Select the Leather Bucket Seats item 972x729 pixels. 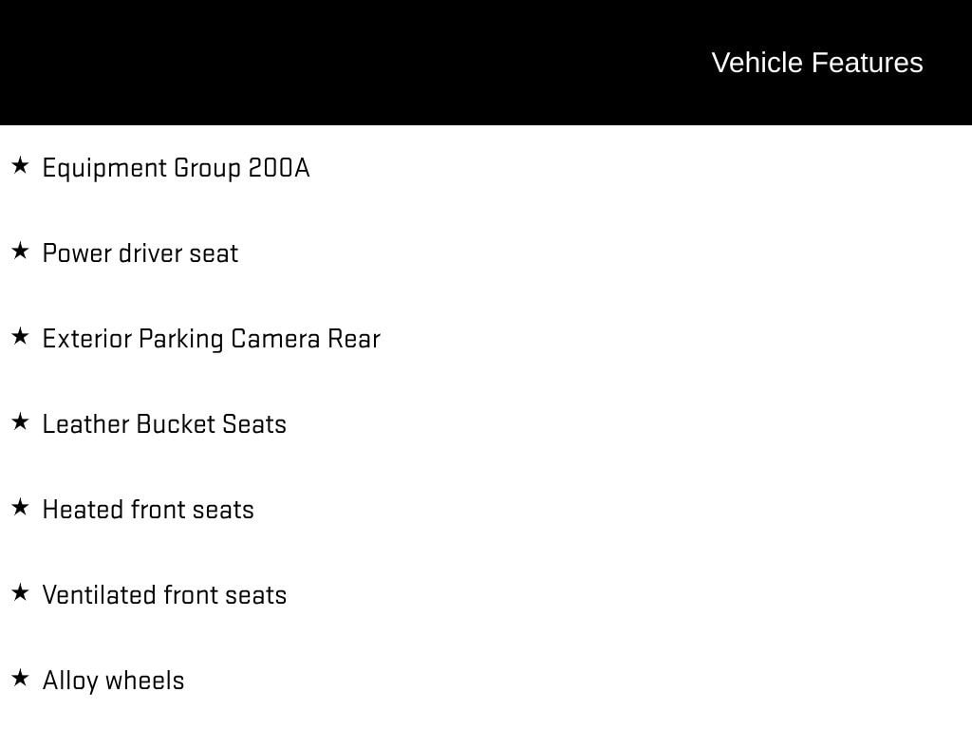click(164, 424)
